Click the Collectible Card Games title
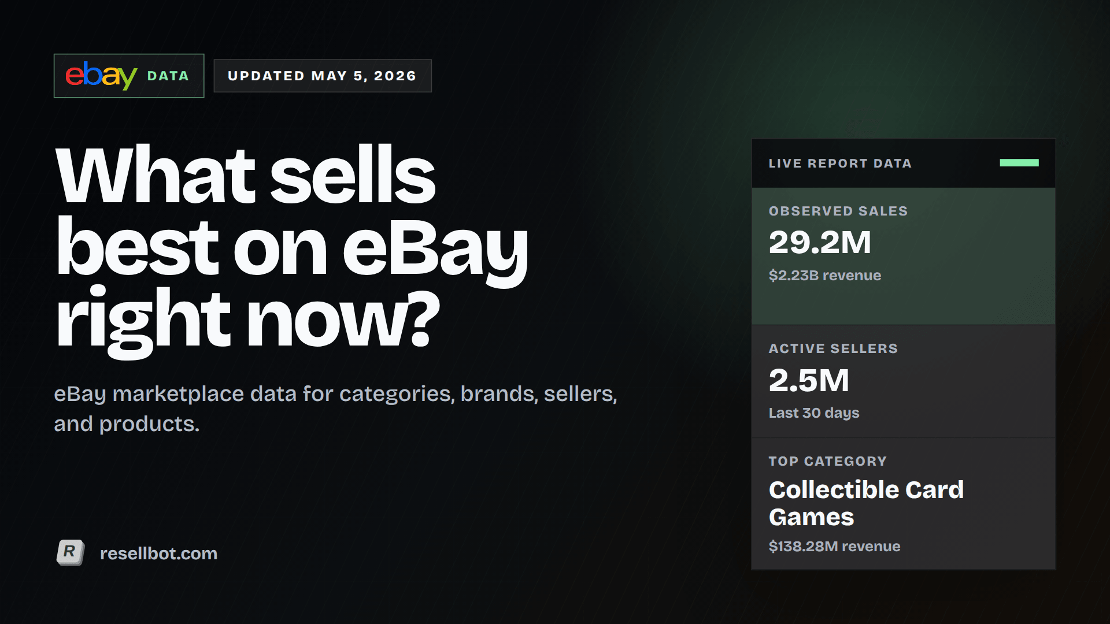The height and width of the screenshot is (624, 1110). coord(866,503)
